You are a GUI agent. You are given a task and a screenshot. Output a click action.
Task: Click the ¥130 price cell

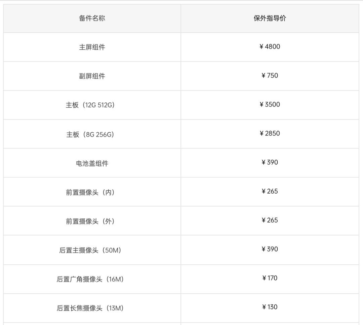point(270,307)
